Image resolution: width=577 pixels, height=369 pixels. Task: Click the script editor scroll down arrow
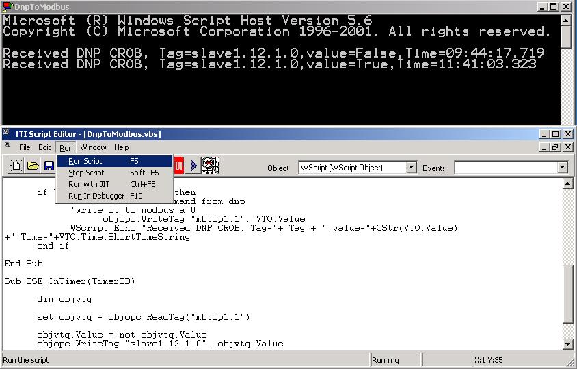pos(568,344)
